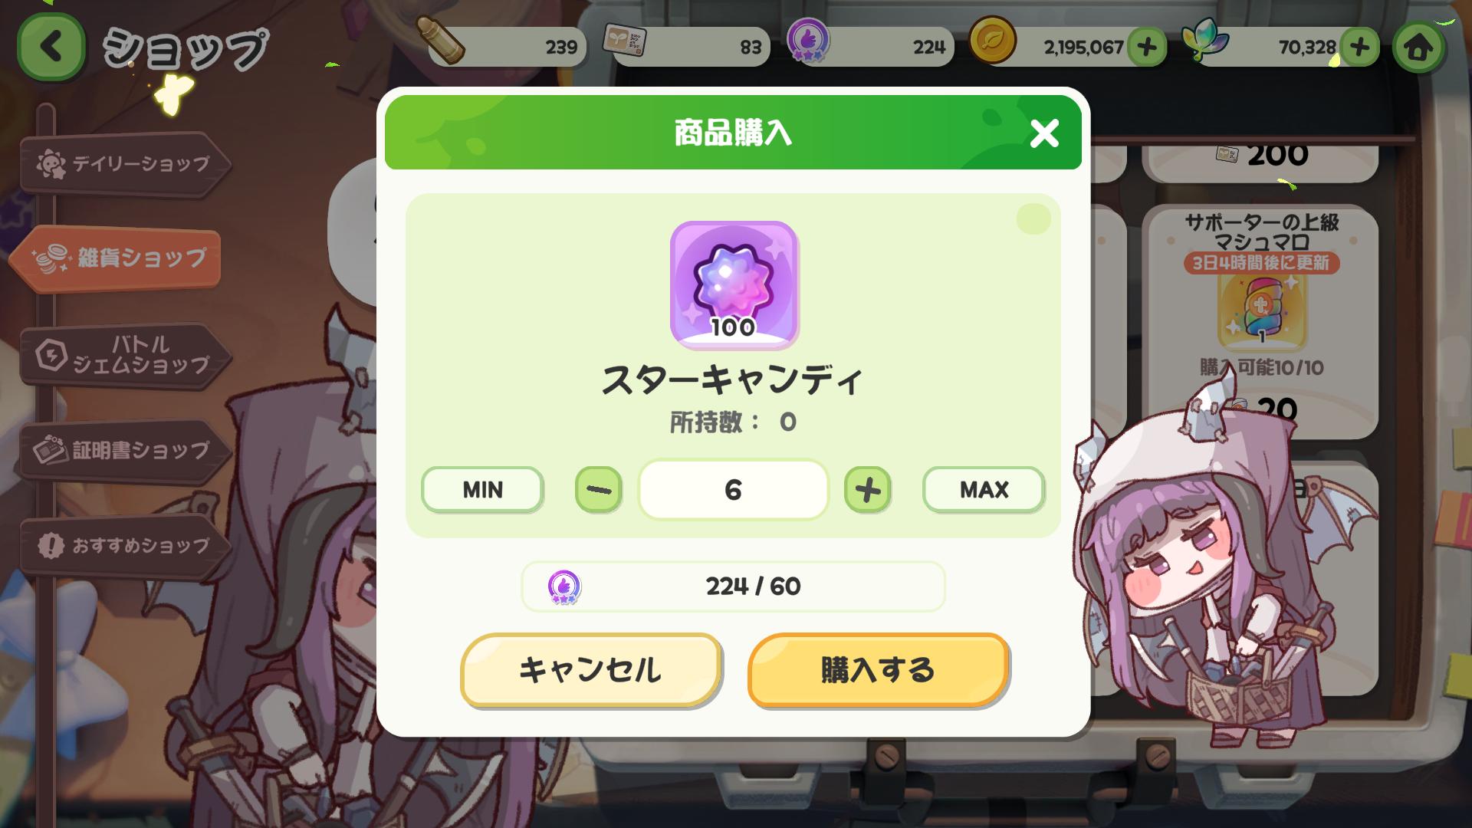Decrease purchase quantity with minus button
The width and height of the screenshot is (1472, 828).
coord(598,489)
